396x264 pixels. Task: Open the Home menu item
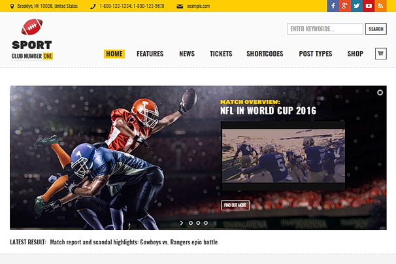114,54
